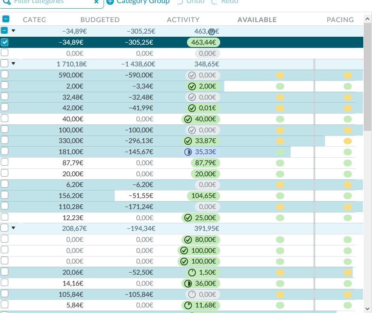Click the grey clock icon in the 105,84€ row
The height and width of the screenshot is (313, 372).
[x=192, y=294]
